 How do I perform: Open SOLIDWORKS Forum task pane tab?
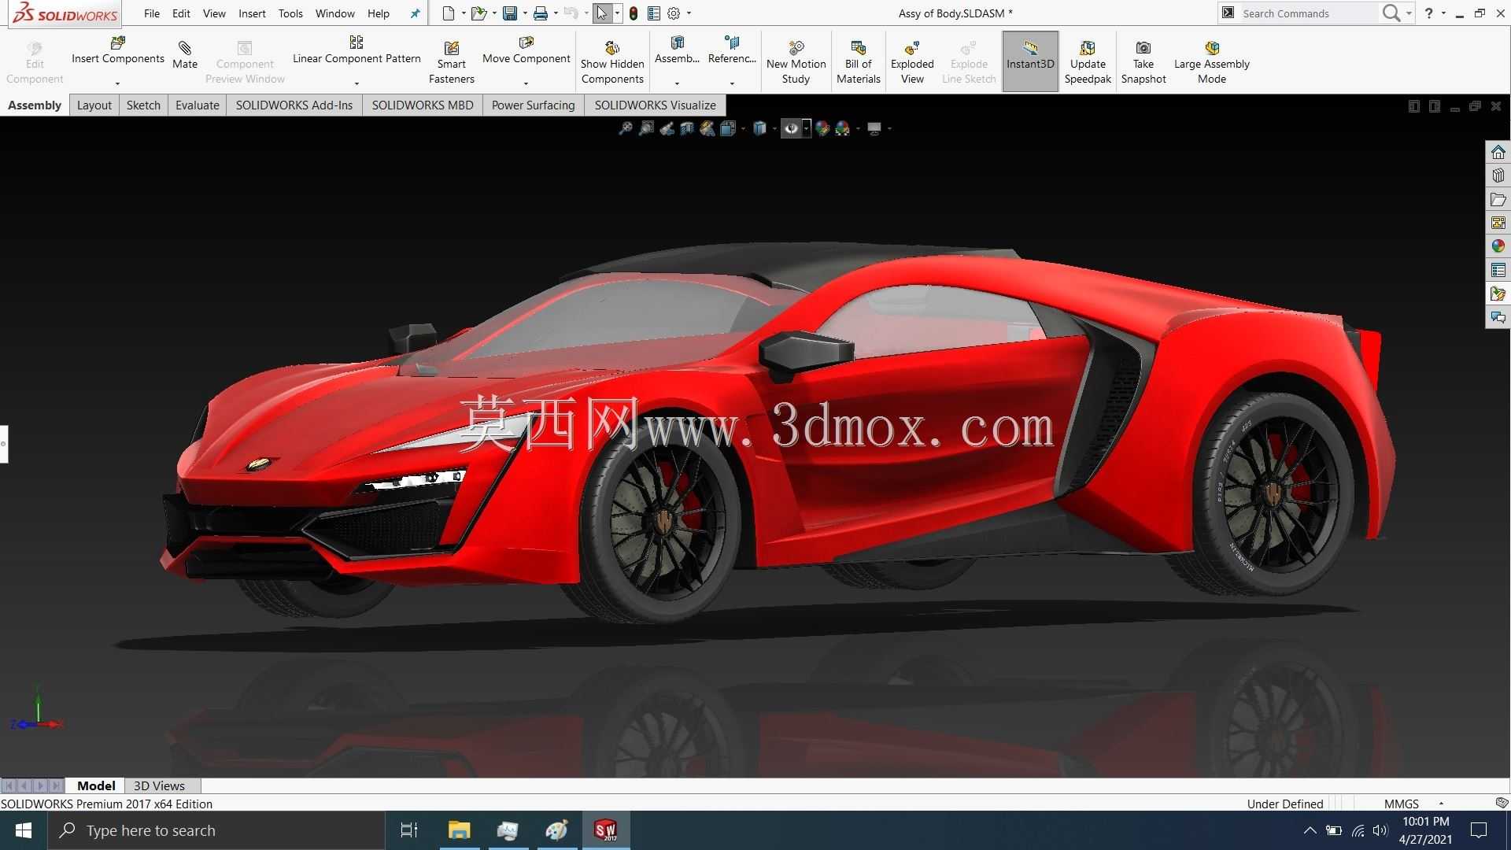click(1498, 317)
